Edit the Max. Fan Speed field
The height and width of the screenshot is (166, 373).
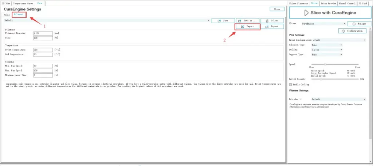click(x=43, y=71)
